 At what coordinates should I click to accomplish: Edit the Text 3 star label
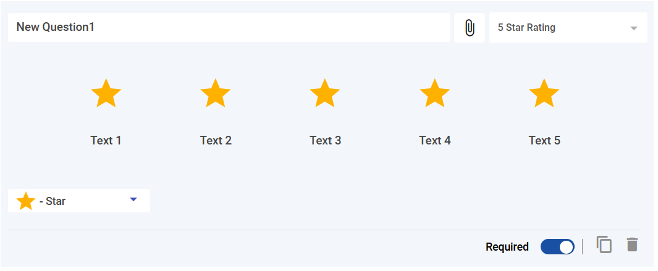click(325, 141)
